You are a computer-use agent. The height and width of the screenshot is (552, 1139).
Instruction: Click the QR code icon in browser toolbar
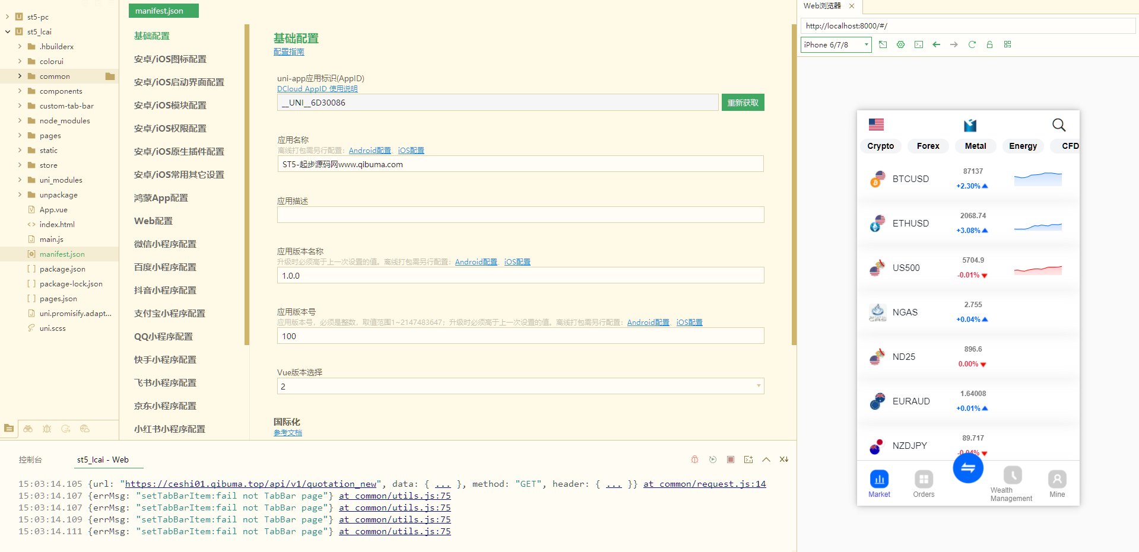(1007, 44)
